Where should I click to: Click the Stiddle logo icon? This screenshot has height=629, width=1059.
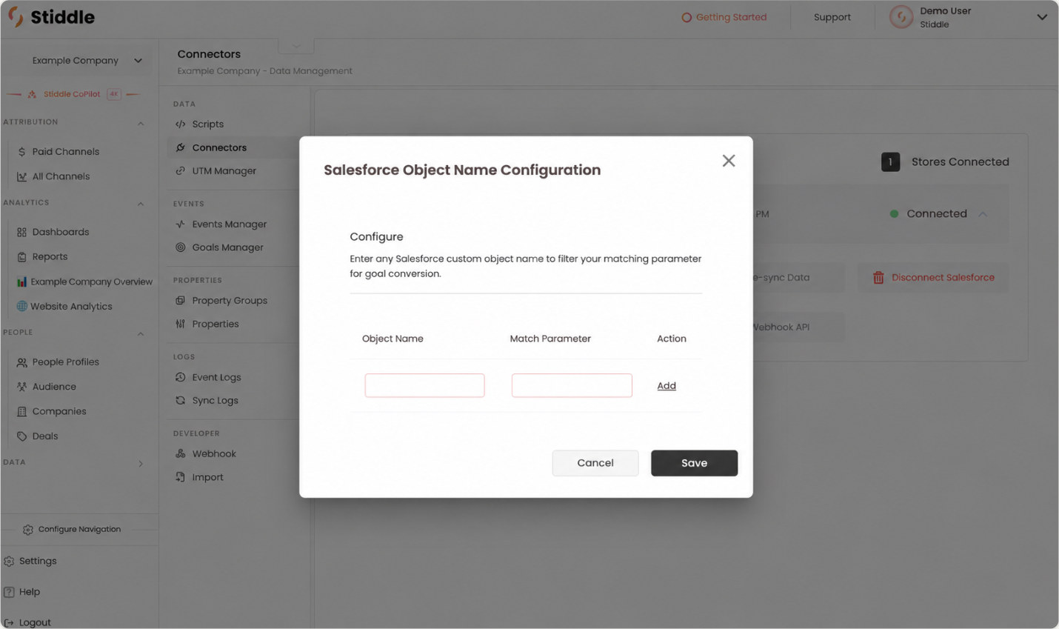pos(16,16)
